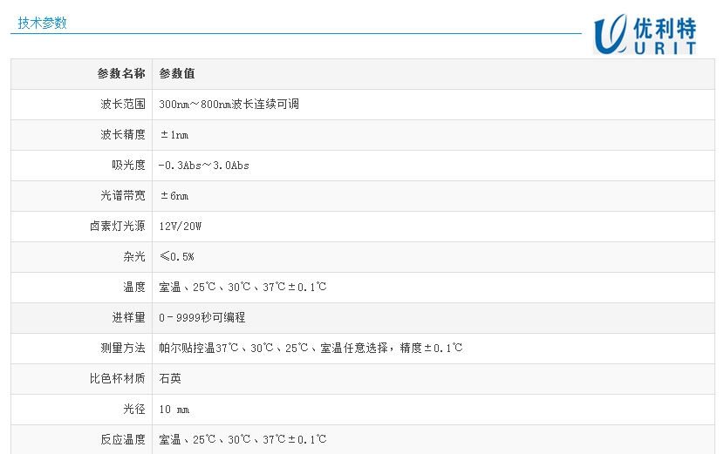Select the 波长精度 row label
724x454 pixels.
(123, 135)
